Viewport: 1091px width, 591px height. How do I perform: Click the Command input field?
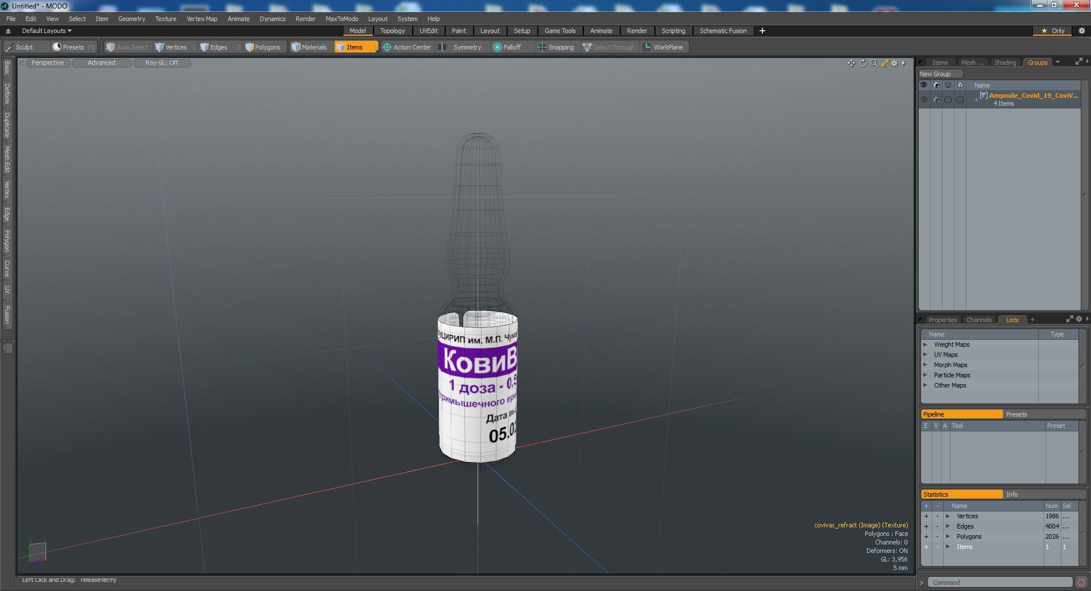(999, 582)
